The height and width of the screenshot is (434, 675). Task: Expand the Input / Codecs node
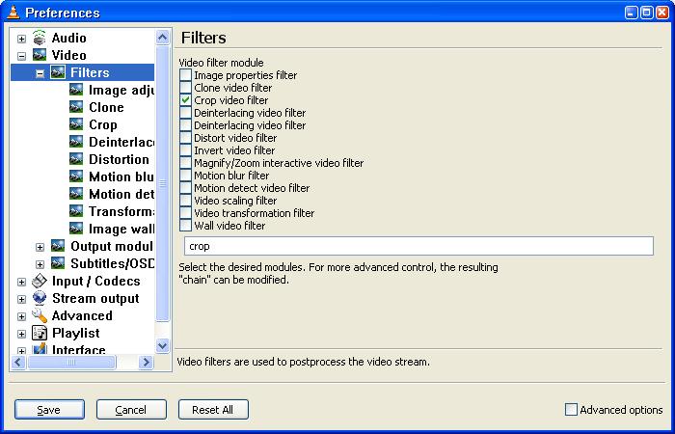[x=21, y=282]
